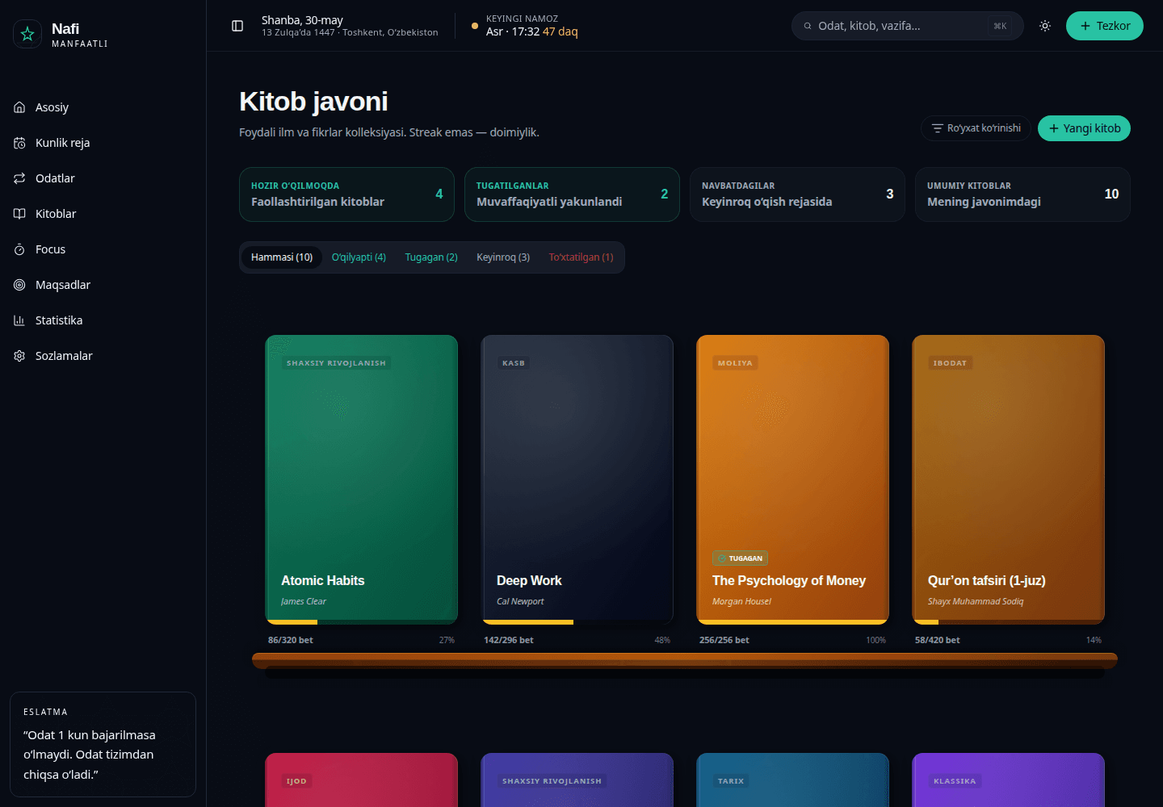Open the Odatlar section
The height and width of the screenshot is (807, 1163).
(103, 178)
